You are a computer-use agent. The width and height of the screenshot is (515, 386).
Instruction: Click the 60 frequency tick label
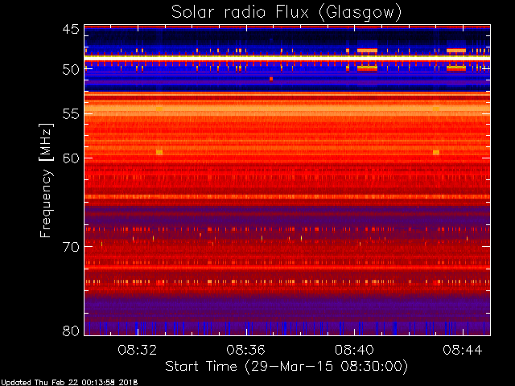(71, 158)
